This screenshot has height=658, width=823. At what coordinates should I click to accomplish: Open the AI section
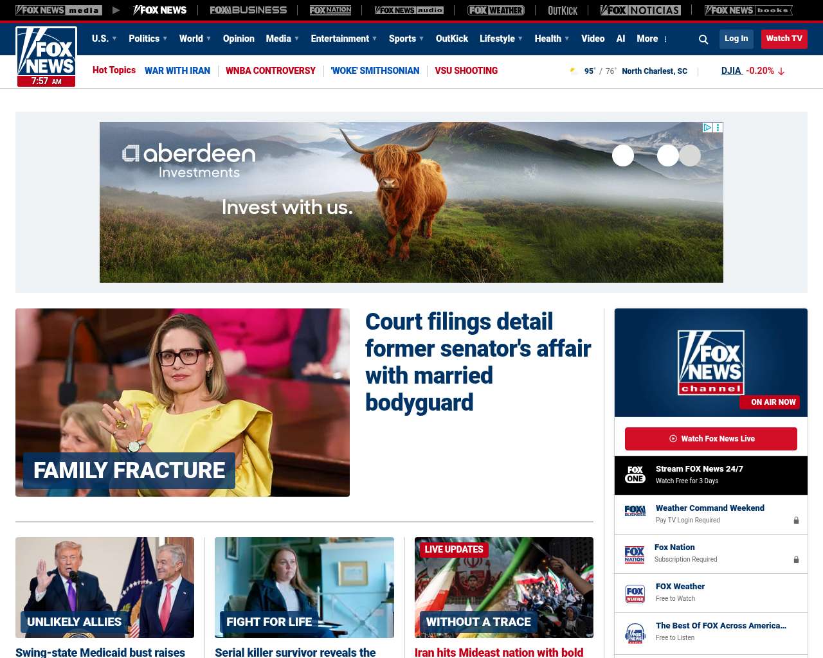620,39
